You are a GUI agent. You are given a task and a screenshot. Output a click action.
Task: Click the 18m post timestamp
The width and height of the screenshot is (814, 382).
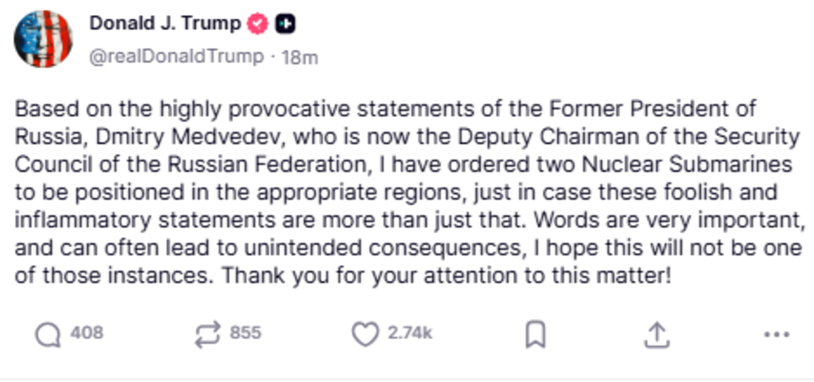click(x=298, y=57)
